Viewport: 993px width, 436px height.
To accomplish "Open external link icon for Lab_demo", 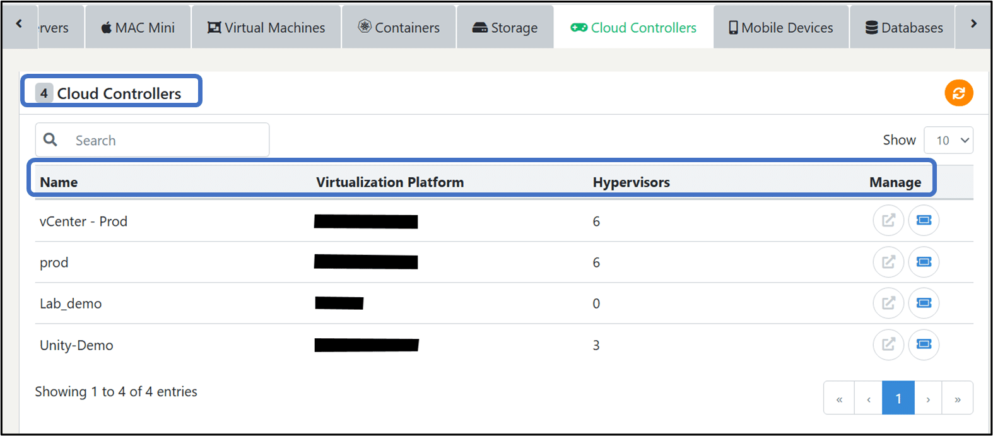I will pos(888,303).
